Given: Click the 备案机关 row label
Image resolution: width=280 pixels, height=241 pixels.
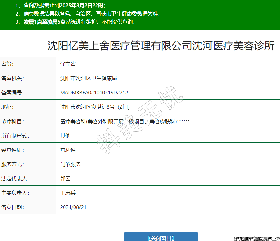Looking at the screenshot, I should pyautogui.click(x=12, y=78).
